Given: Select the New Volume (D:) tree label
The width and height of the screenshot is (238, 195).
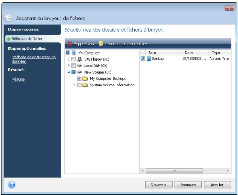Looking at the screenshot, I should (x=98, y=72).
